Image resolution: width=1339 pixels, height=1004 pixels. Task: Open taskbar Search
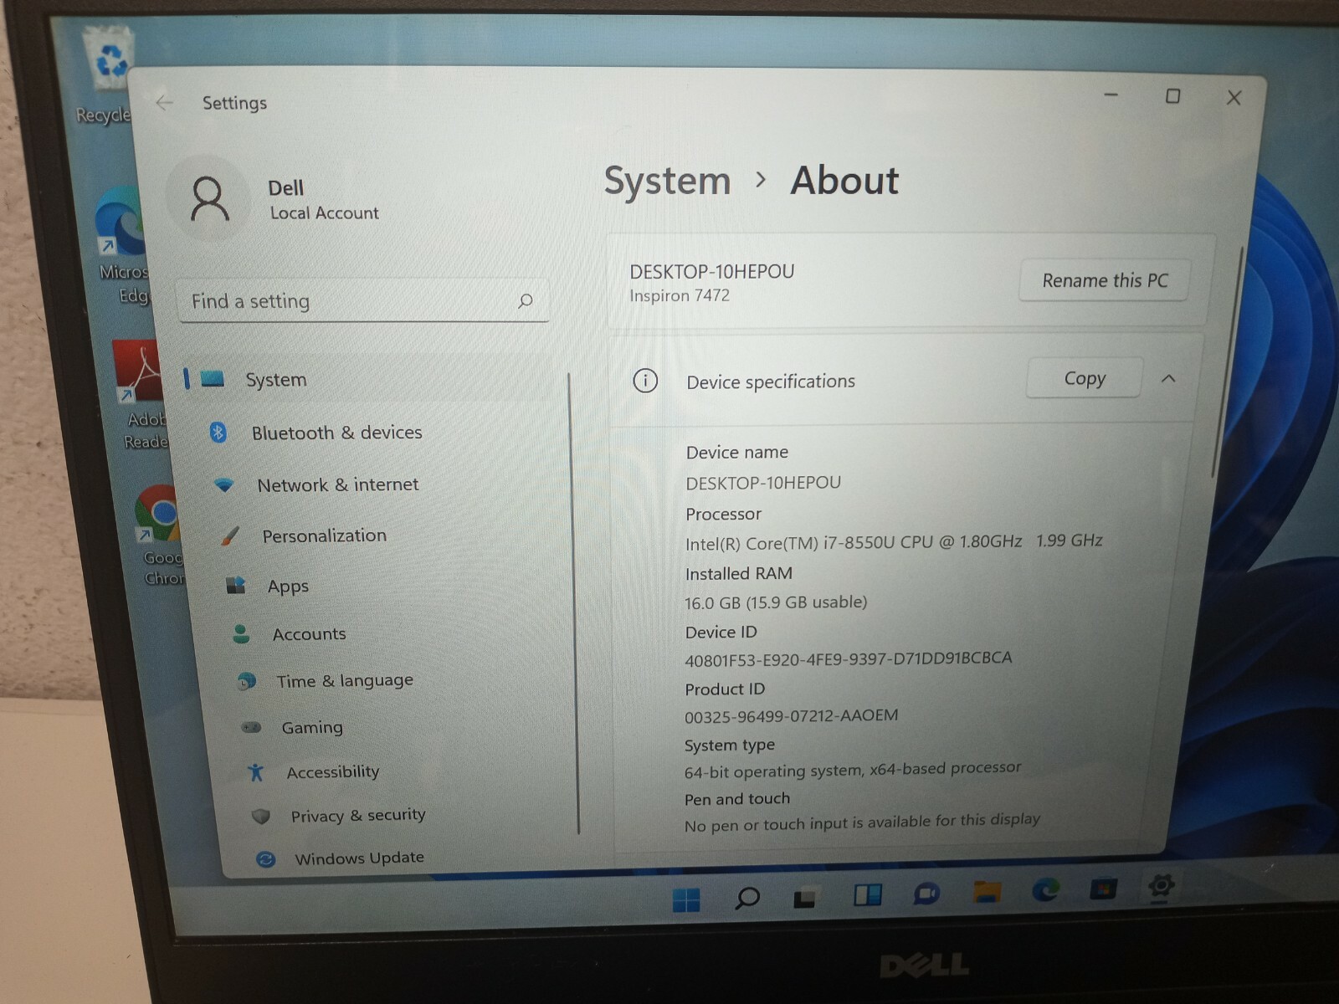[746, 899]
